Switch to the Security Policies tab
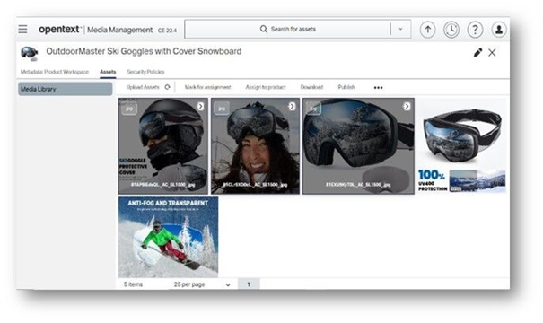543x323 pixels. tap(145, 72)
